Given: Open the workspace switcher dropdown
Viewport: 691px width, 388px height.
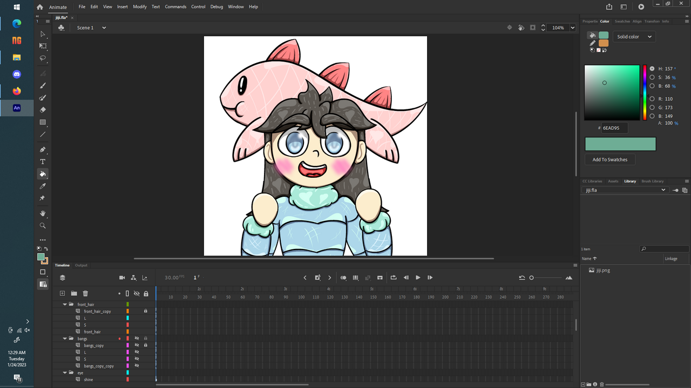Looking at the screenshot, I should click(x=624, y=7).
